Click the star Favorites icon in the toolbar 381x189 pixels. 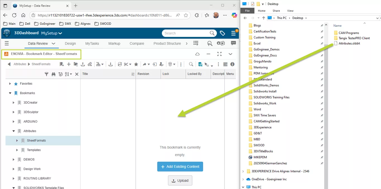(136, 64)
